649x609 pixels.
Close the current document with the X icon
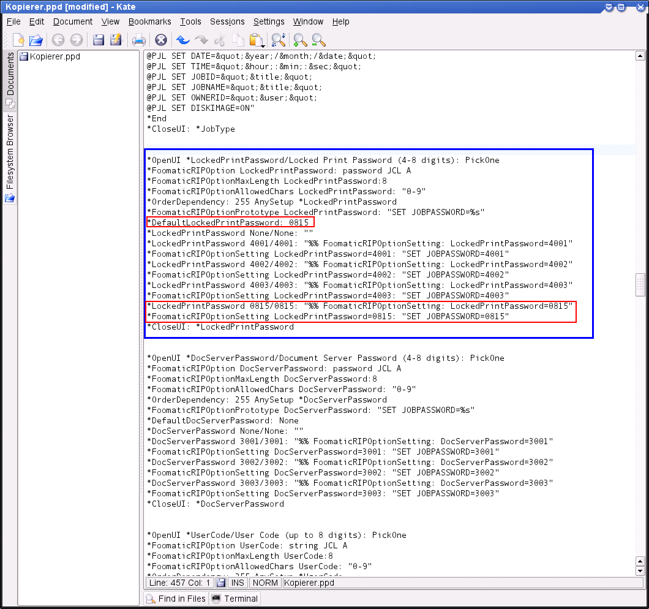tap(160, 40)
